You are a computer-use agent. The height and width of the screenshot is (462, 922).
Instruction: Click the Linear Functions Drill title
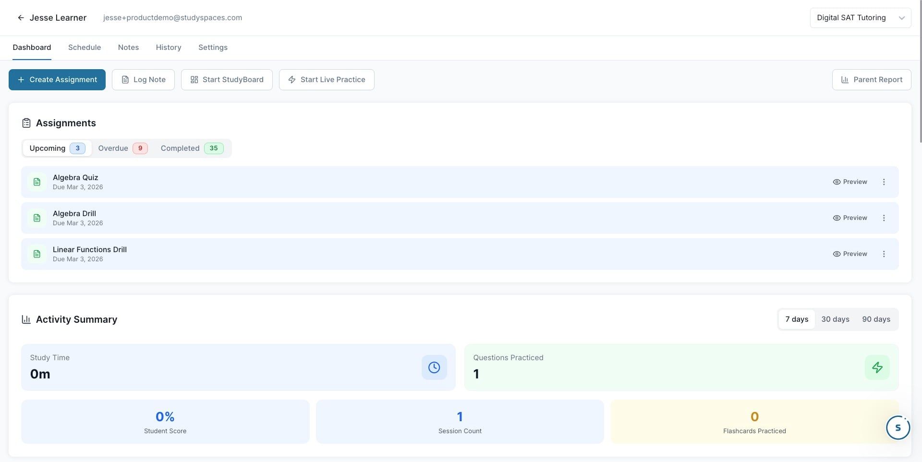click(x=90, y=250)
